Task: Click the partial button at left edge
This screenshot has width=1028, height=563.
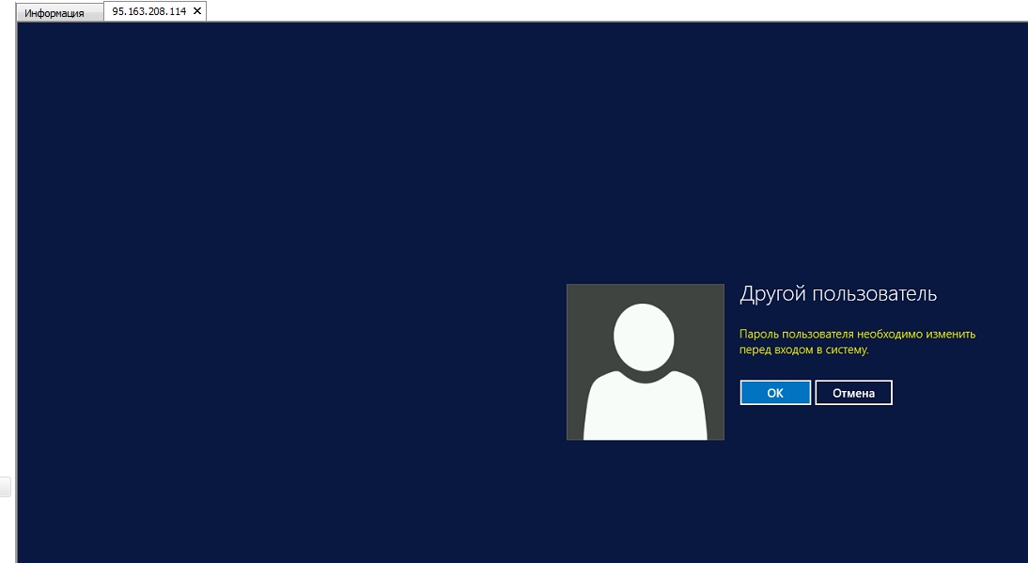Action: point(5,486)
